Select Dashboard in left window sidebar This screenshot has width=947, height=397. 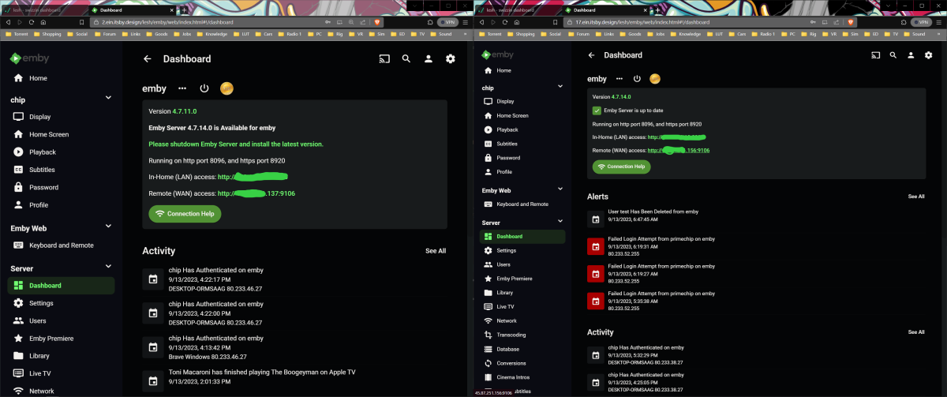point(61,286)
